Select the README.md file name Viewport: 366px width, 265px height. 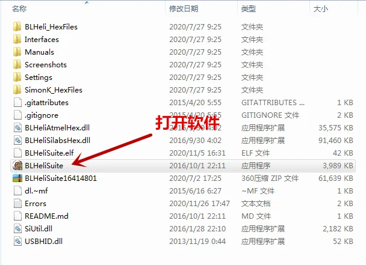(47, 216)
